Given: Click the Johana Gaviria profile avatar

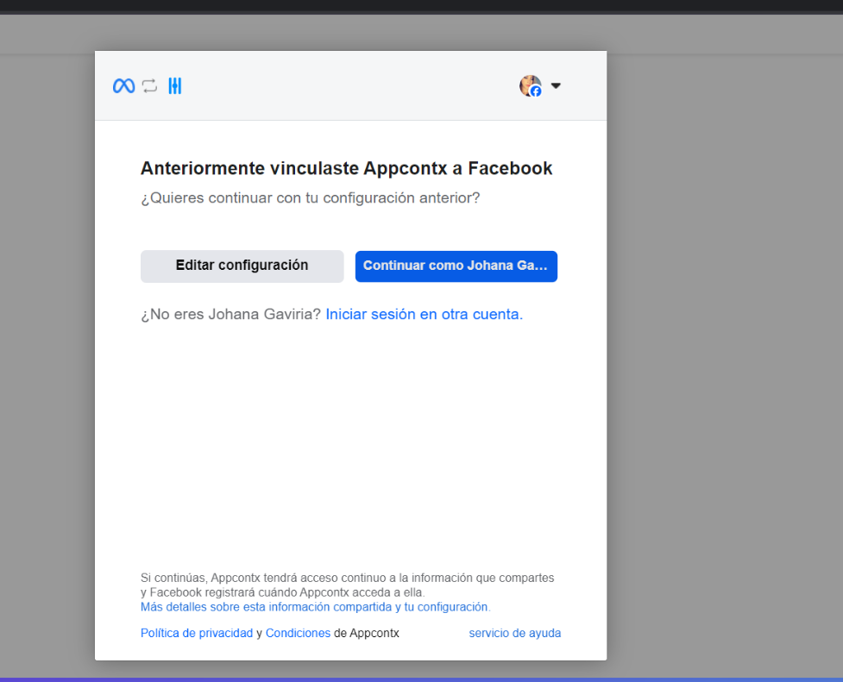Looking at the screenshot, I should [528, 84].
